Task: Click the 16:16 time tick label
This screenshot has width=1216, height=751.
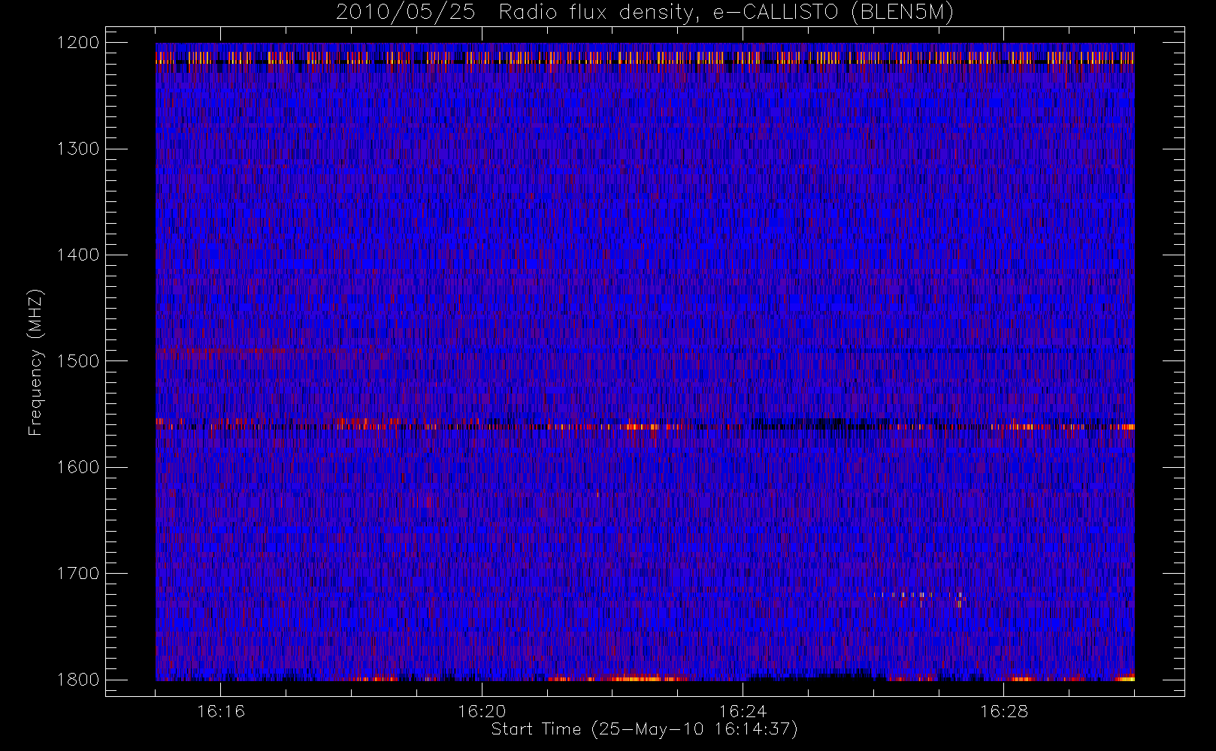Action: (x=221, y=711)
